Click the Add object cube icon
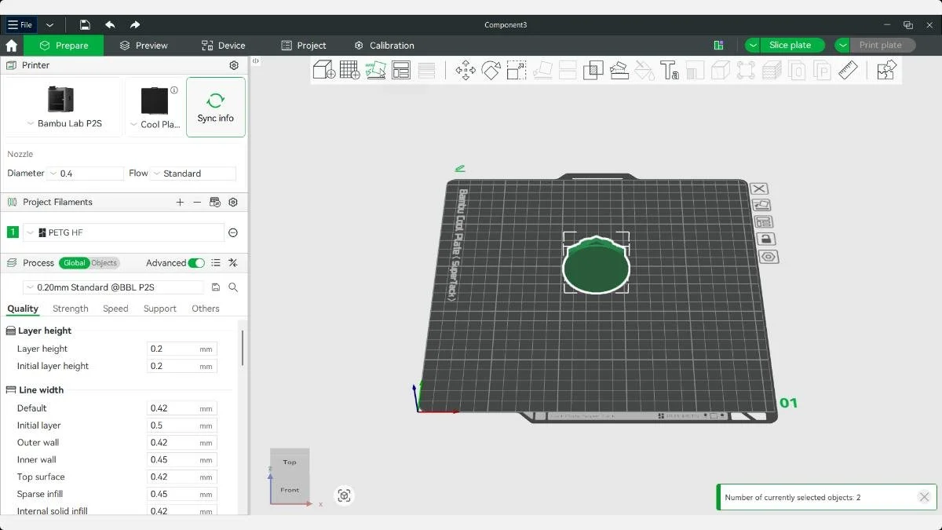Viewport: 942px width, 530px height. (324, 70)
